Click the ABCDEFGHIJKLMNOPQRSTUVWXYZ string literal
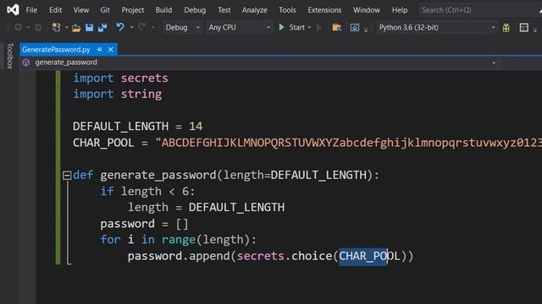Screen dimensions: 542x304 point(349,143)
